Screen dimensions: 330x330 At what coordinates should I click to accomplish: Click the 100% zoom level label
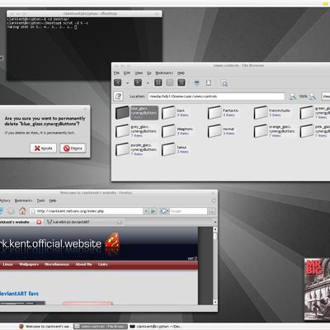click(303, 97)
